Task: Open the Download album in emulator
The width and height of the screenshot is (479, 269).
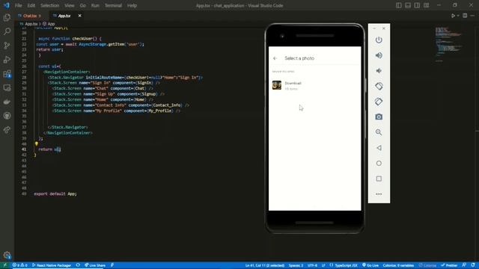Action: 314,85
